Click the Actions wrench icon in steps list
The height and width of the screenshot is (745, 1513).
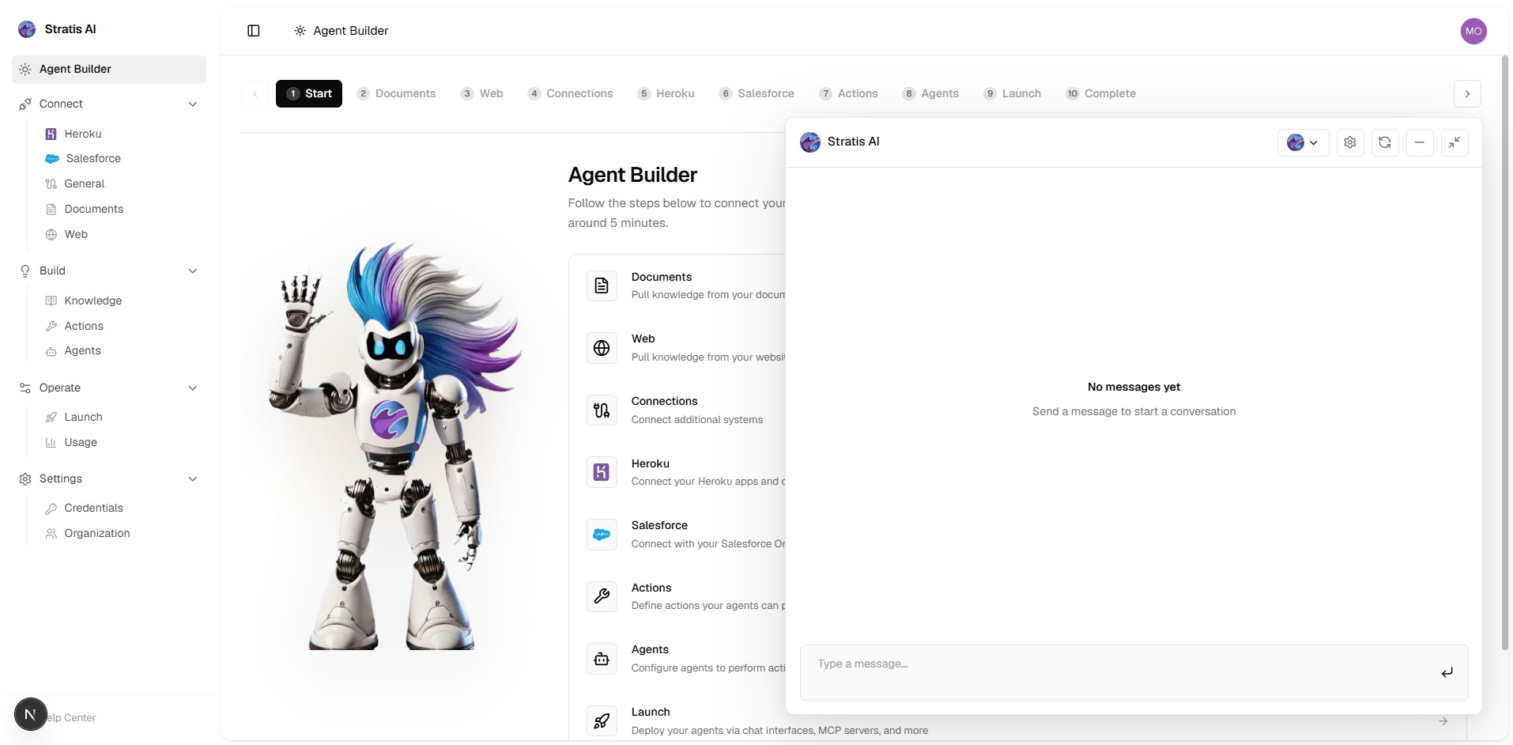click(x=602, y=596)
